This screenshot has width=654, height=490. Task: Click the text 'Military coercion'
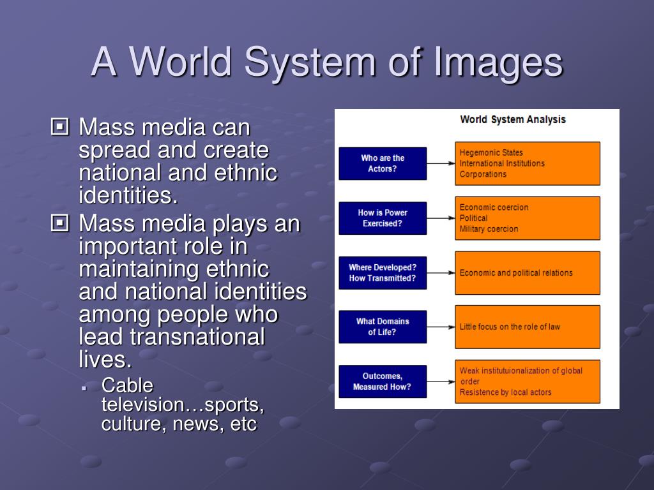coord(489,229)
